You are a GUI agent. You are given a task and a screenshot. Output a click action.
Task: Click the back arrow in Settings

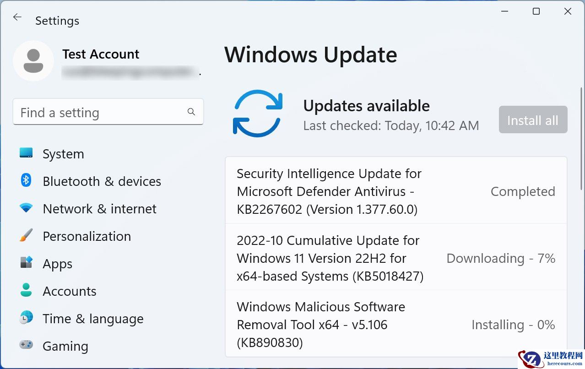click(x=17, y=17)
